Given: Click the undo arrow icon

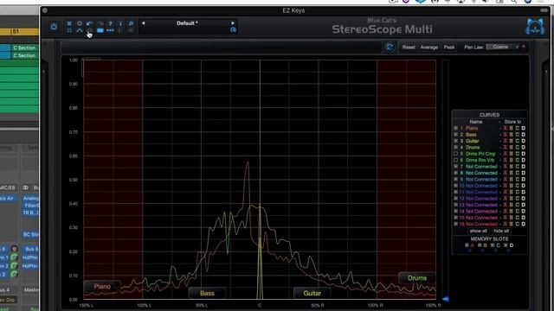Looking at the screenshot, I should pyautogui.click(x=90, y=23).
